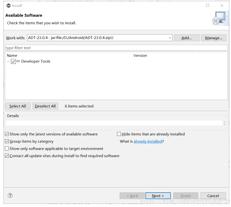This screenshot has width=231, height=207.
Task: Open the already installed link
Action: point(148,141)
